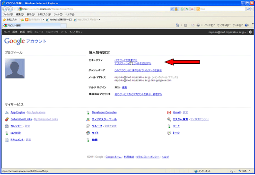The height and width of the screenshot is (175, 255).
Task: Click the stop (red X) button
Action: (x=192, y=9)
